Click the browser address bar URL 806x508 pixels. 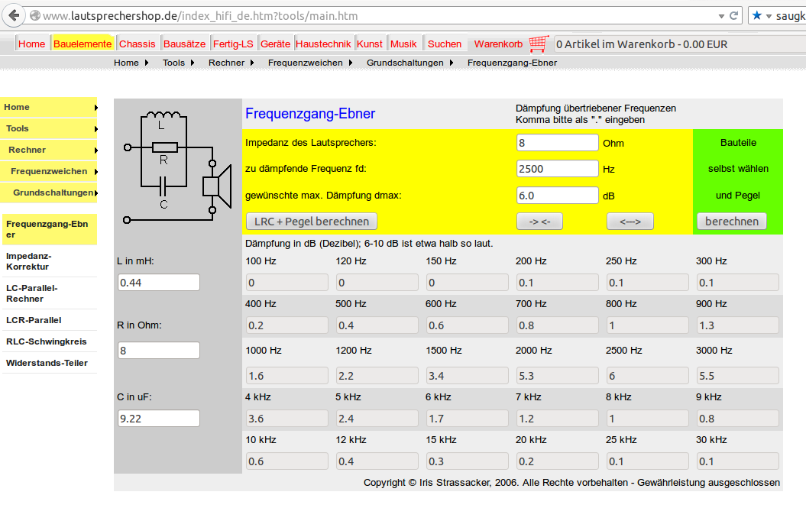[x=200, y=16]
